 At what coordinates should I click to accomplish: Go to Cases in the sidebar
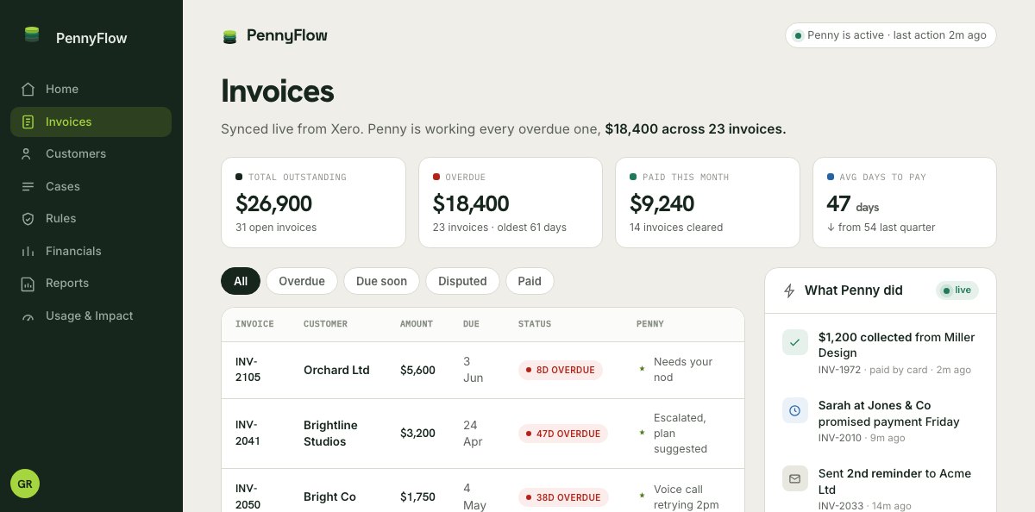91,186
